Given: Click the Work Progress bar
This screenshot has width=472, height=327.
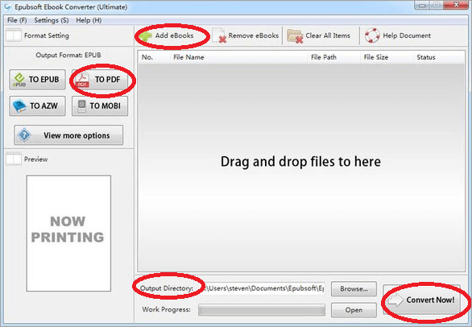Looking at the screenshot, I should [262, 310].
